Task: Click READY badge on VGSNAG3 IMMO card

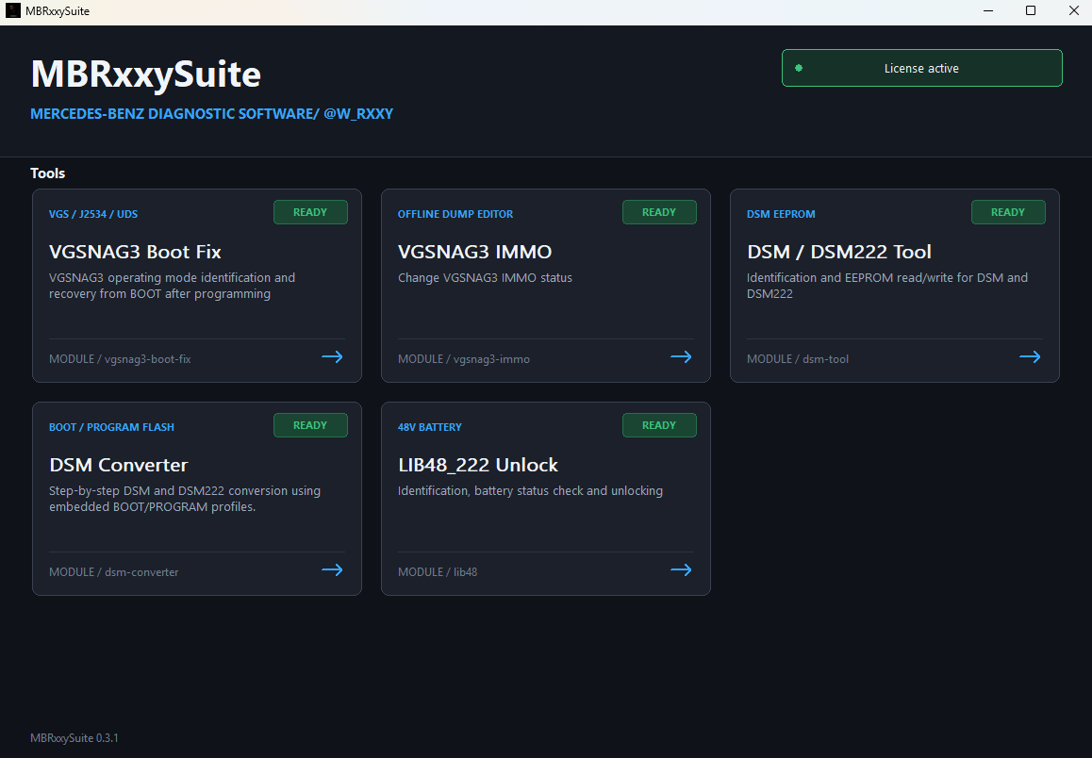Action: click(x=659, y=212)
